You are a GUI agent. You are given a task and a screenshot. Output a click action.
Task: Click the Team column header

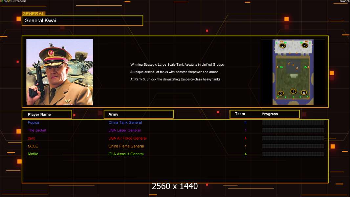(240, 114)
